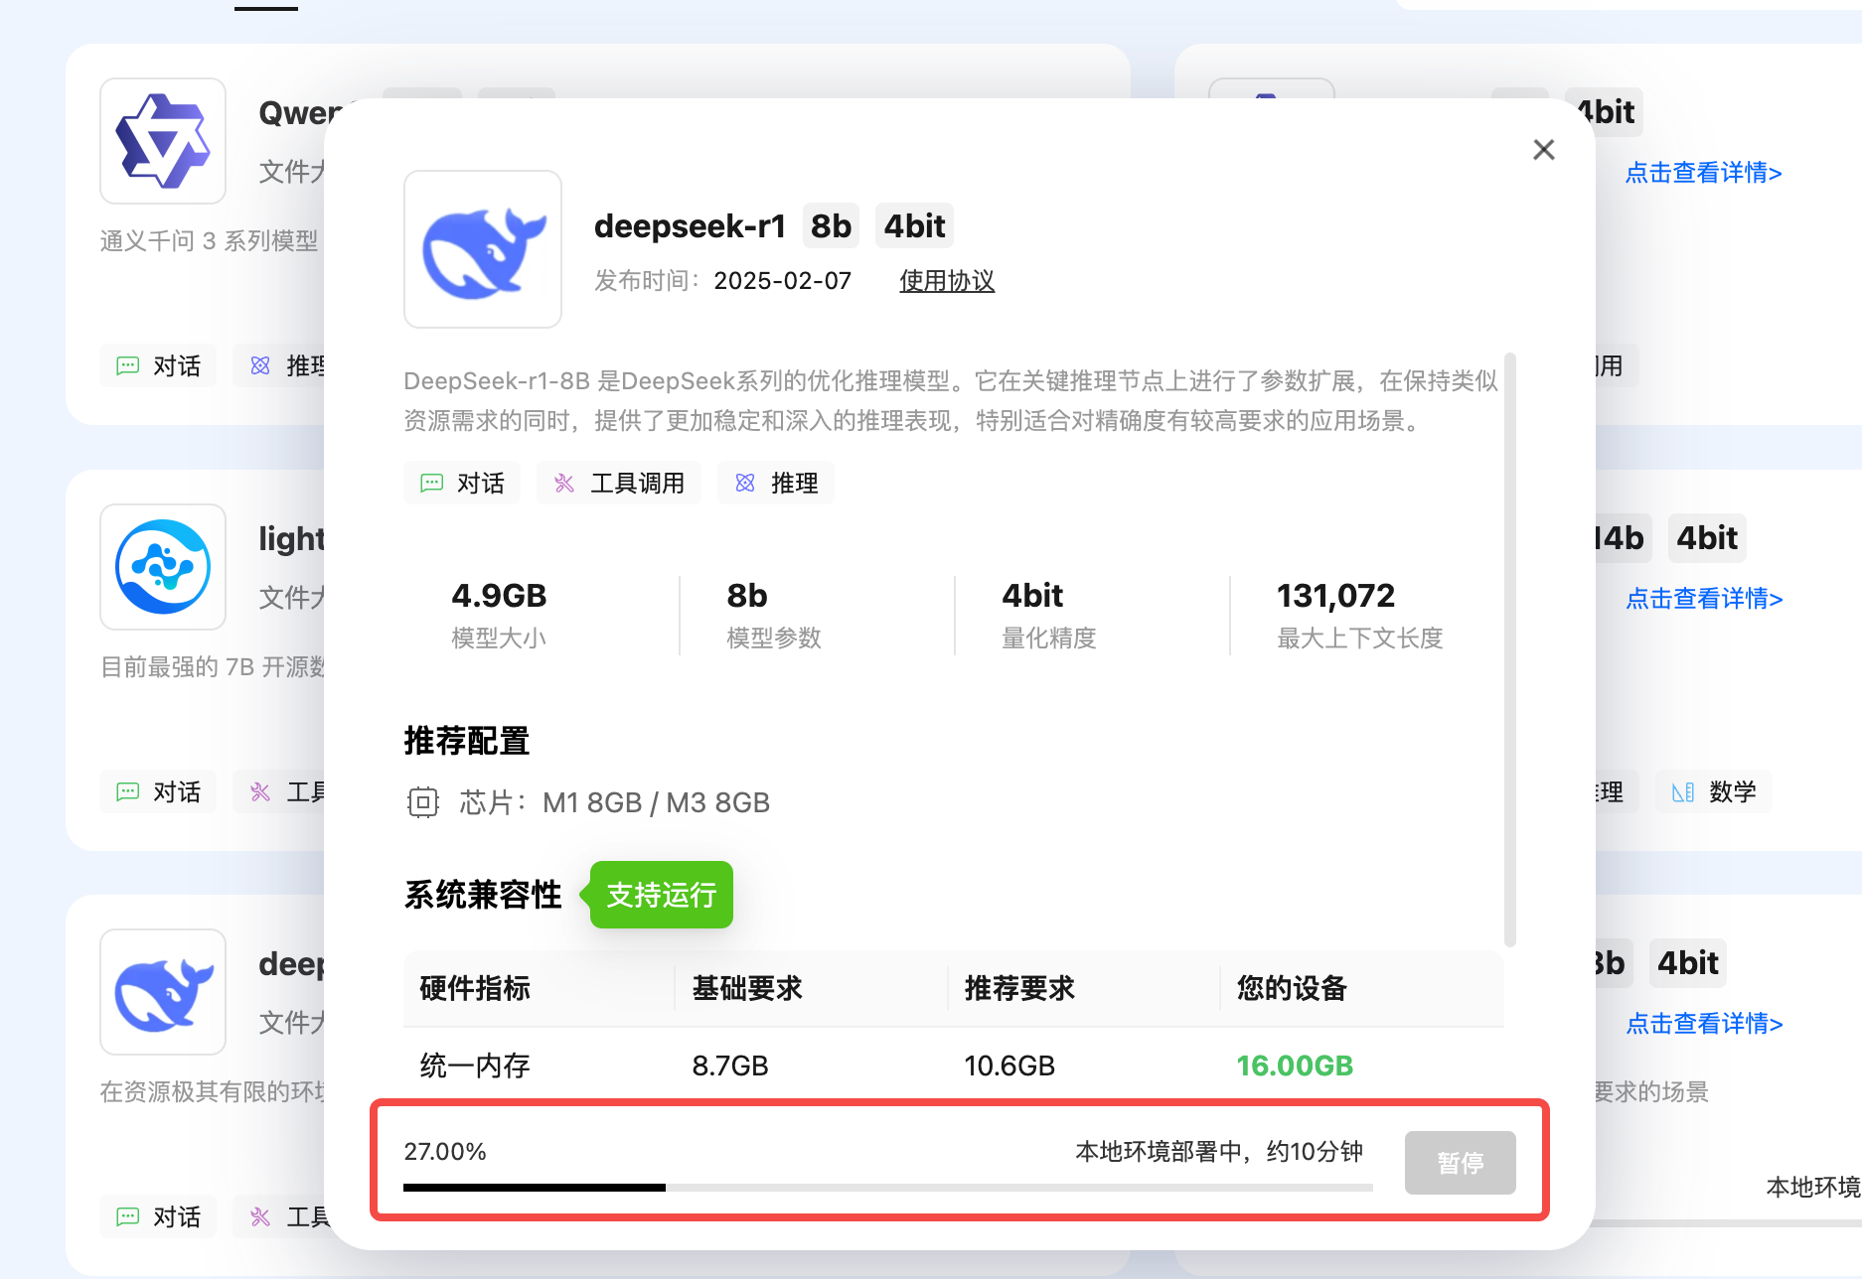Click the 2025-02-07 release date
This screenshot has height=1279, width=1862.
point(783,281)
